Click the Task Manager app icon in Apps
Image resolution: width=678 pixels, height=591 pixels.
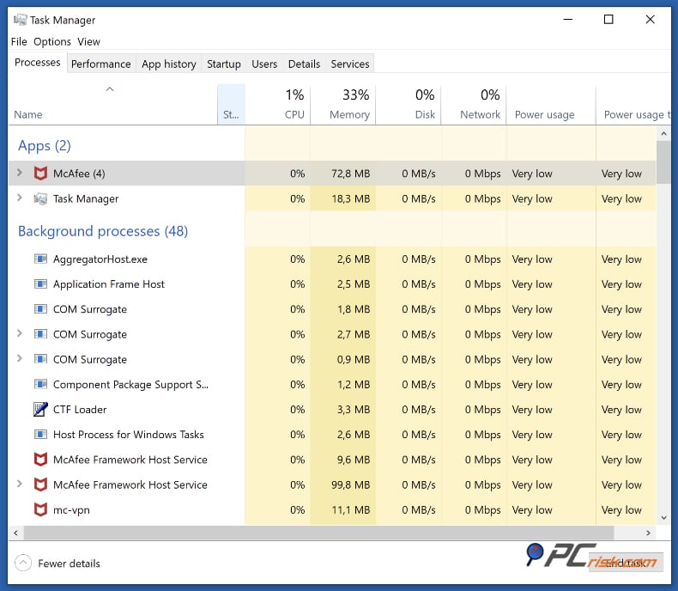click(40, 198)
